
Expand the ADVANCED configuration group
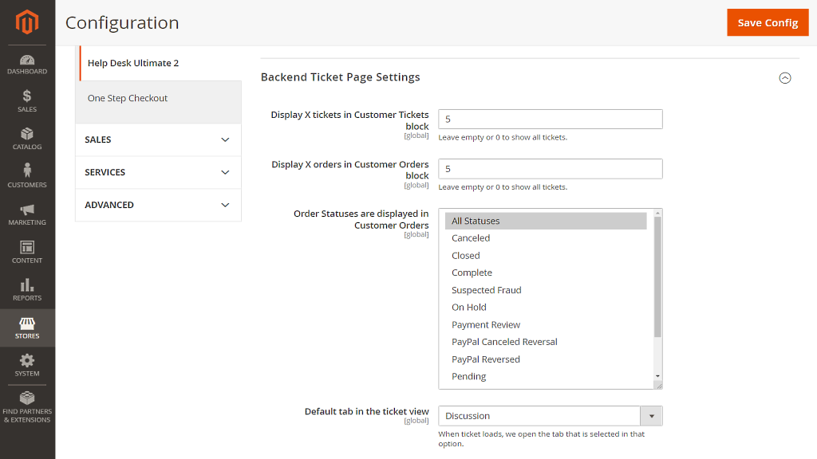click(159, 205)
